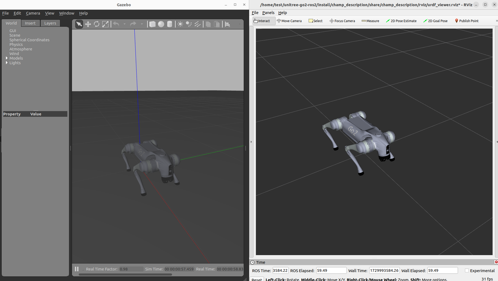Click the Wall Time value field
Viewport: 498px width, 281px height.
pos(384,270)
